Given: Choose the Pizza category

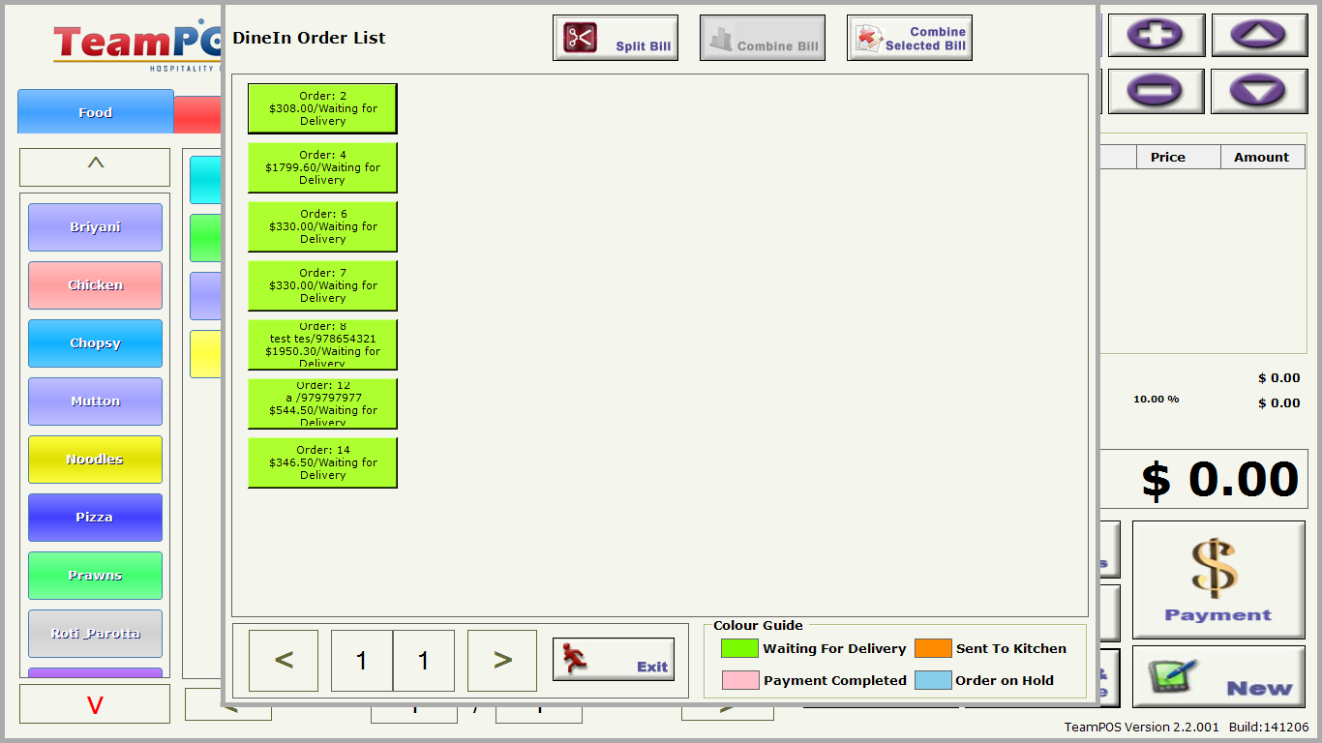Looking at the screenshot, I should pyautogui.click(x=95, y=518).
